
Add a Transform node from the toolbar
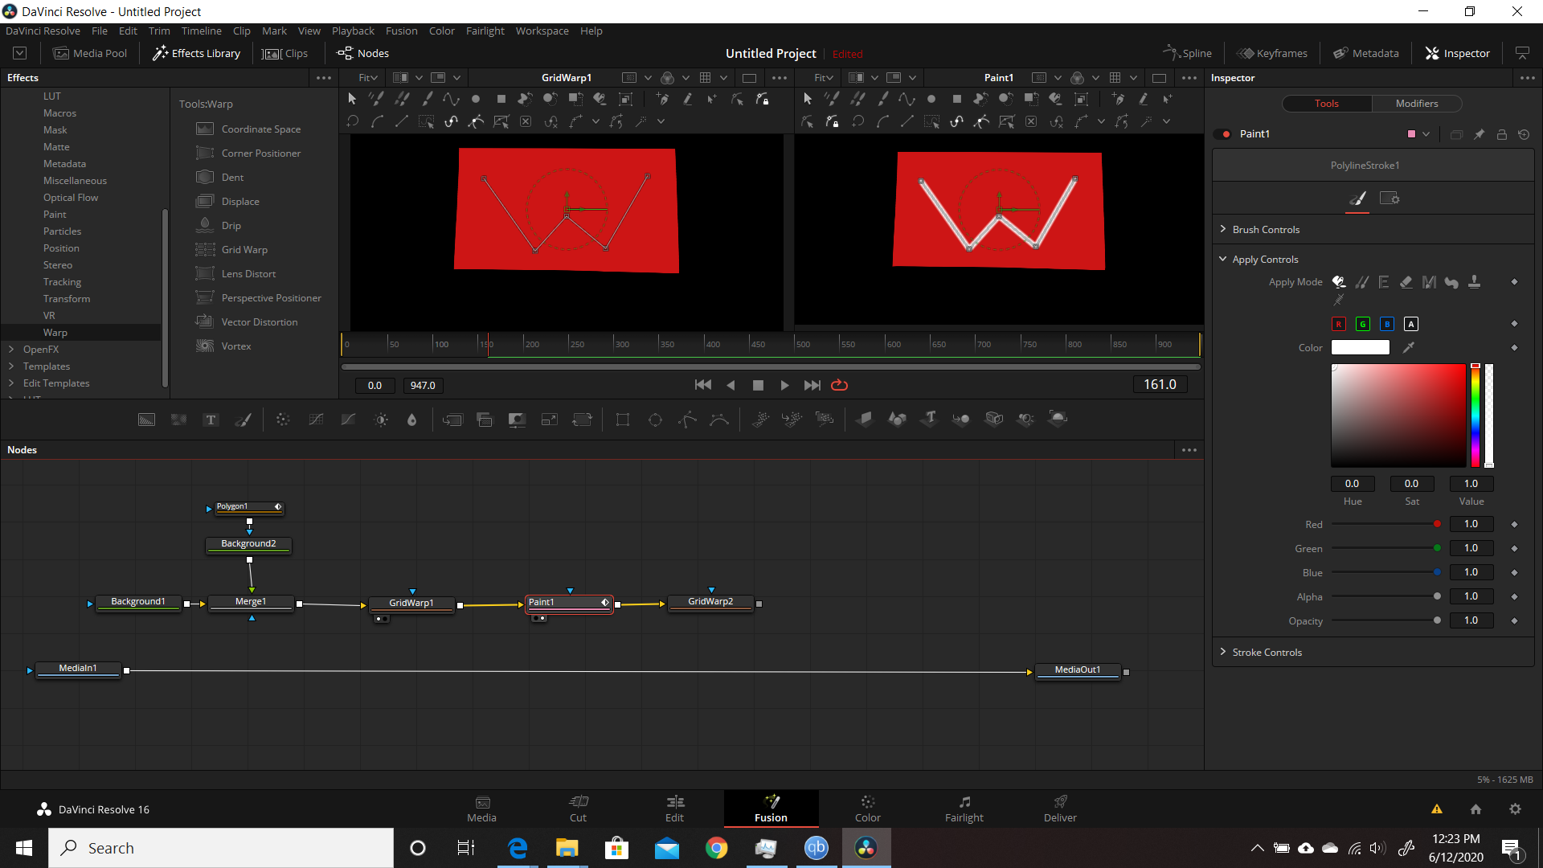pos(582,420)
